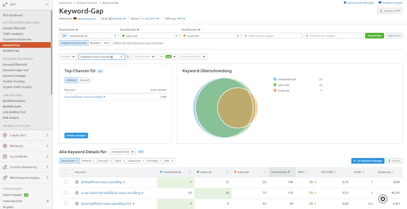Open Backlink-Gap in sidebar
The image size is (407, 209).
[x=11, y=51]
